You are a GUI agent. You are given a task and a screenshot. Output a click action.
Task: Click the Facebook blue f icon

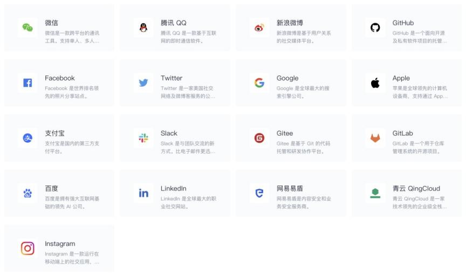[28, 82]
